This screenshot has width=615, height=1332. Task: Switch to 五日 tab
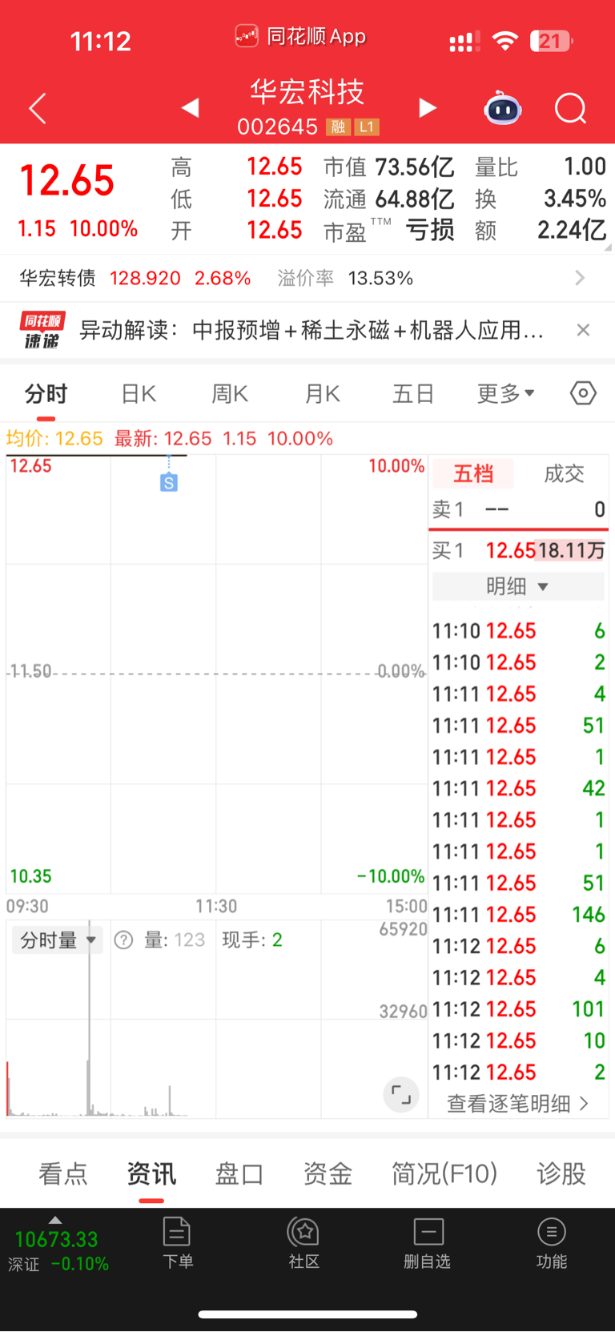(413, 393)
